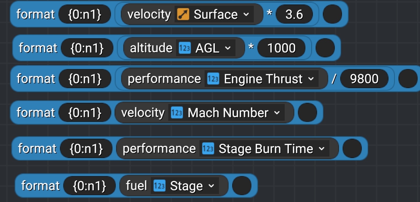Image resolution: width=420 pixels, height=202 pixels.
Task: Expand the fuel Stage dropdown
Action: point(211,186)
